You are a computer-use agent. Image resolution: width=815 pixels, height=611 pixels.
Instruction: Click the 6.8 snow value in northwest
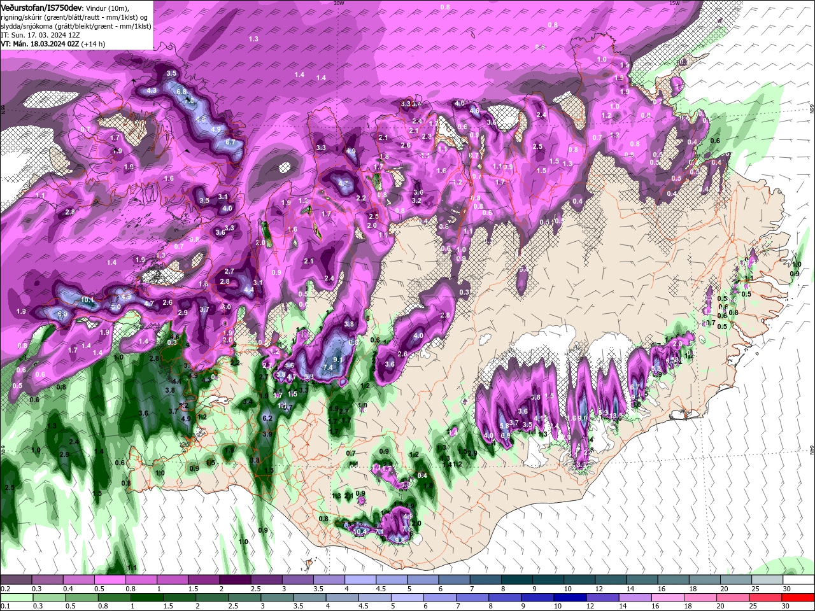181,92
